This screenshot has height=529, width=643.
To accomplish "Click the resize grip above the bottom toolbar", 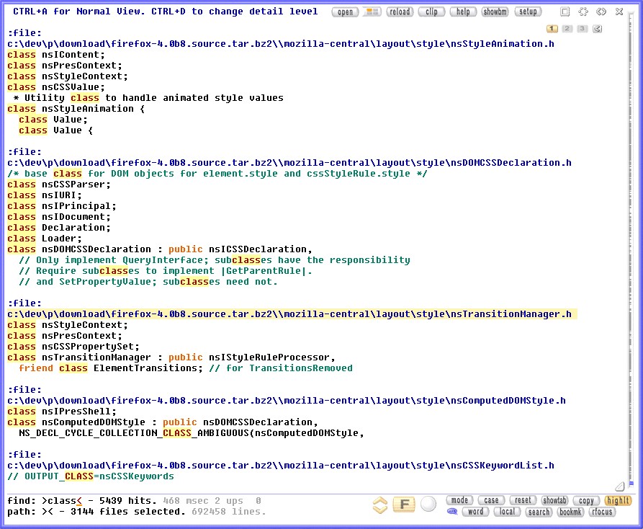I will (619, 486).
